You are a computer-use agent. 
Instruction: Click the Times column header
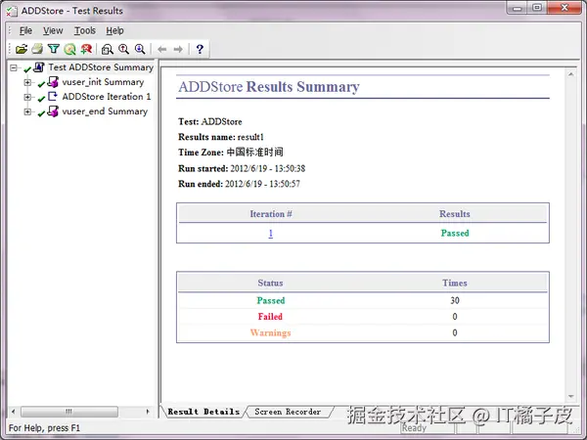pos(455,283)
